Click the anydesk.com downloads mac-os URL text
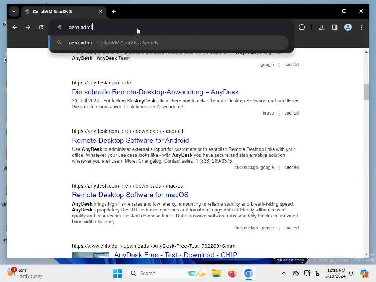Screen dimensions: 376x282 [x=127, y=186]
